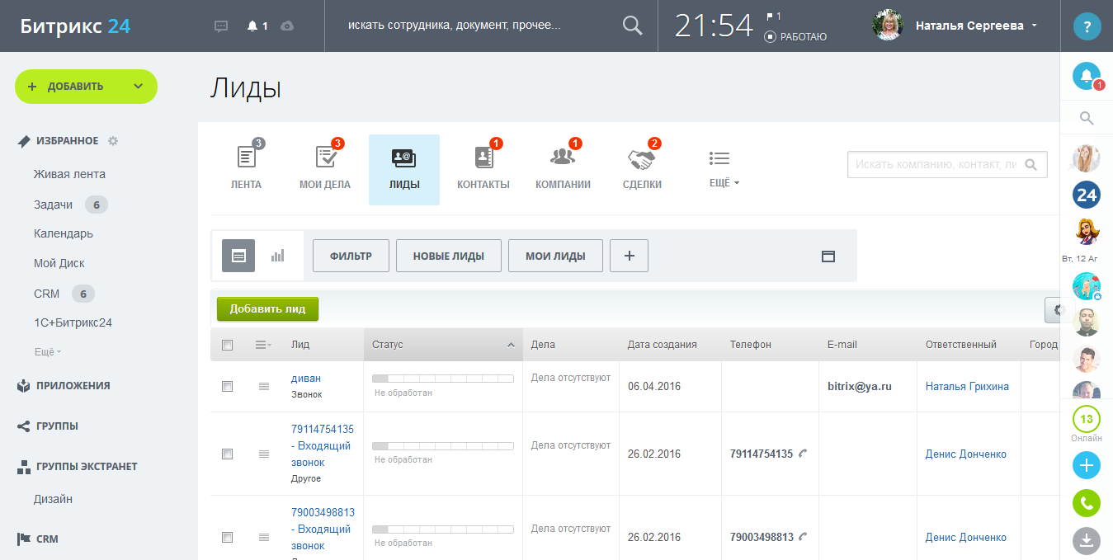Open the Мои дела tab

tap(325, 169)
